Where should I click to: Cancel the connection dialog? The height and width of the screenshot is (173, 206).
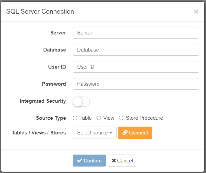coord(122,161)
